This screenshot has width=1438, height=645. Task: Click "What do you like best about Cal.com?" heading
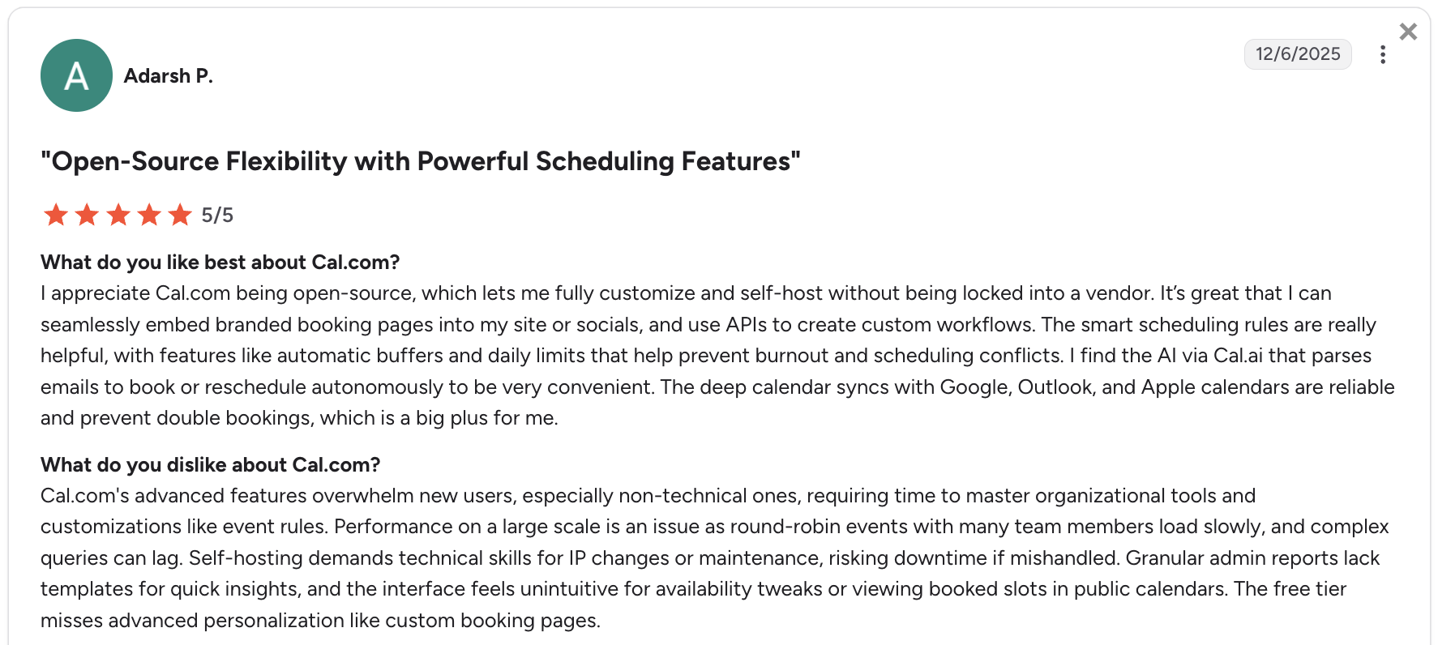[220, 262]
